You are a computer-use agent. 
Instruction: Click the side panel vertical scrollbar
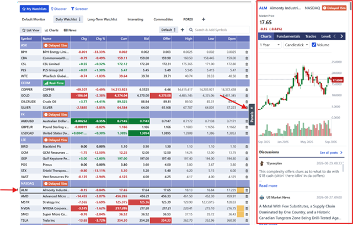pos(351,5)
